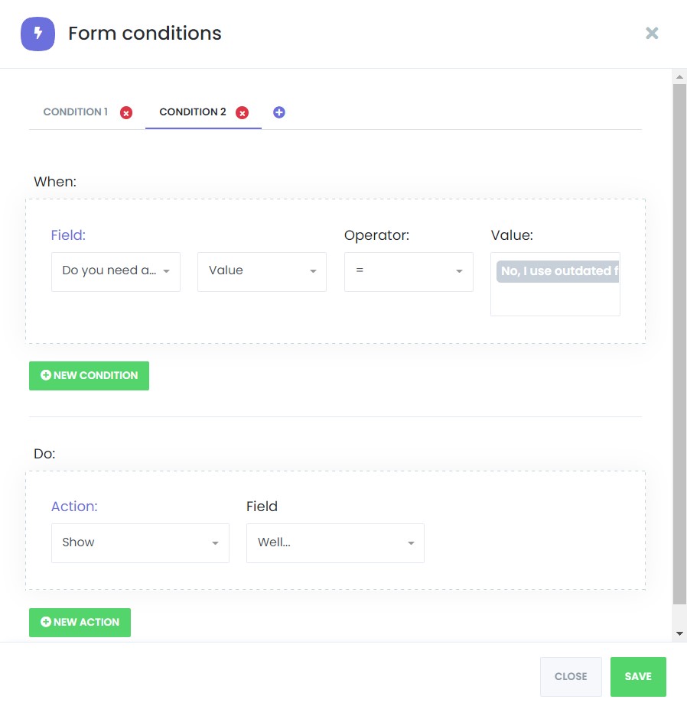Click scrollbar up arrow

click(x=679, y=77)
